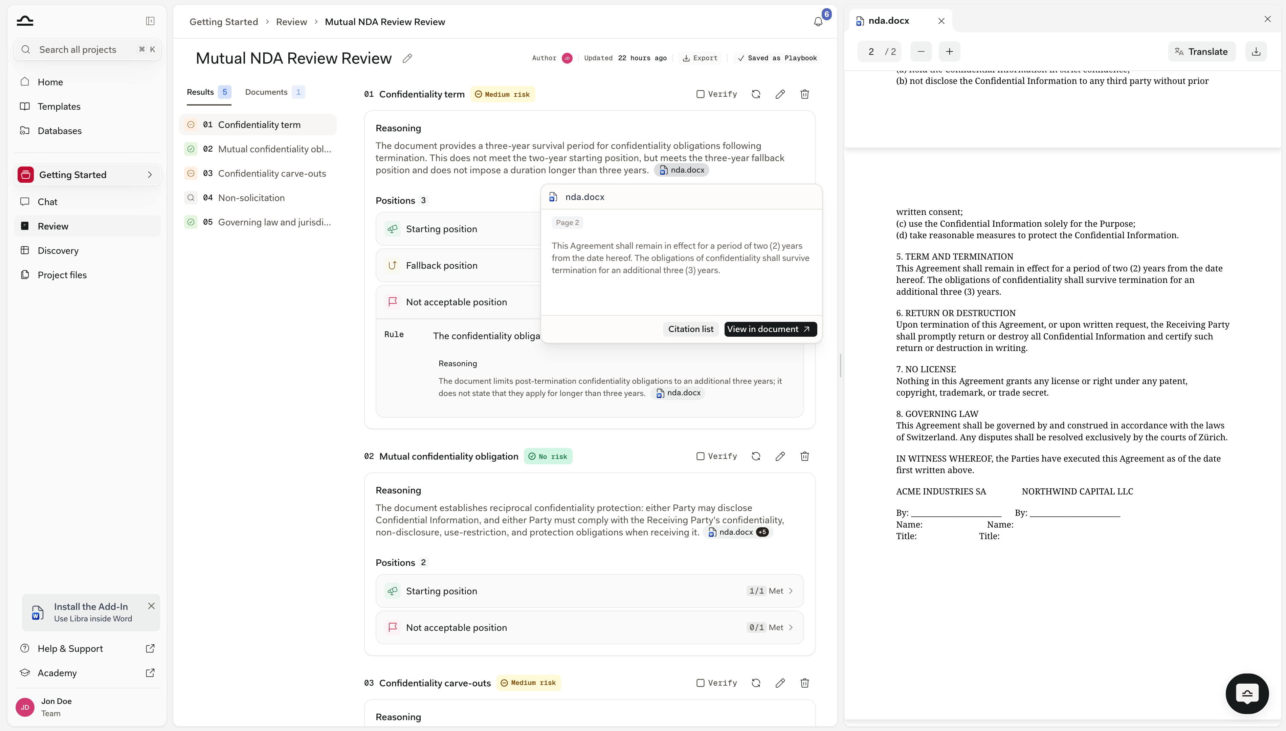Viewport: 1286px width, 731px height.
Task: Zoom in the document viewer
Action: 950,52
